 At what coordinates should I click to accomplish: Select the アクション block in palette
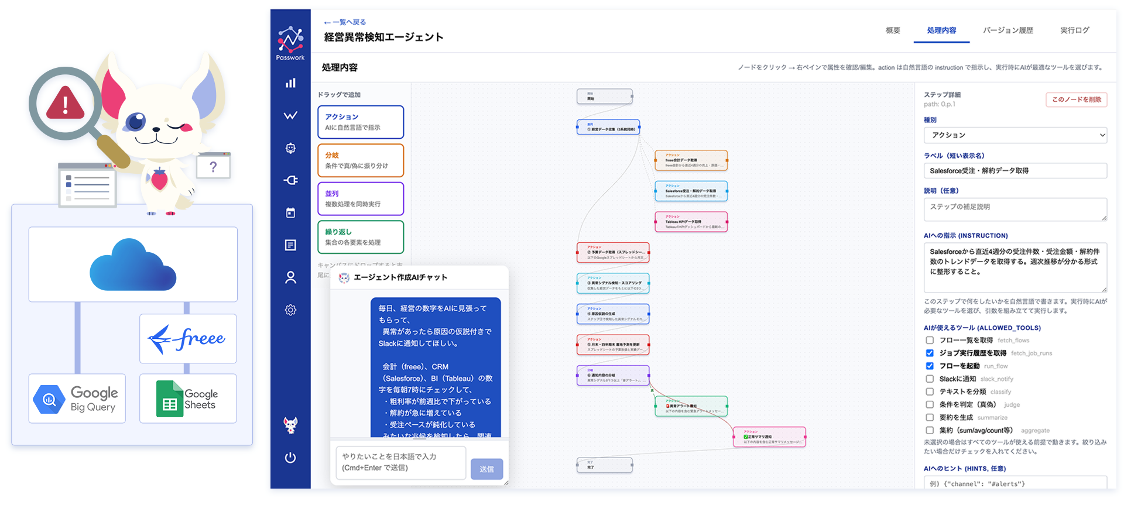click(x=361, y=122)
